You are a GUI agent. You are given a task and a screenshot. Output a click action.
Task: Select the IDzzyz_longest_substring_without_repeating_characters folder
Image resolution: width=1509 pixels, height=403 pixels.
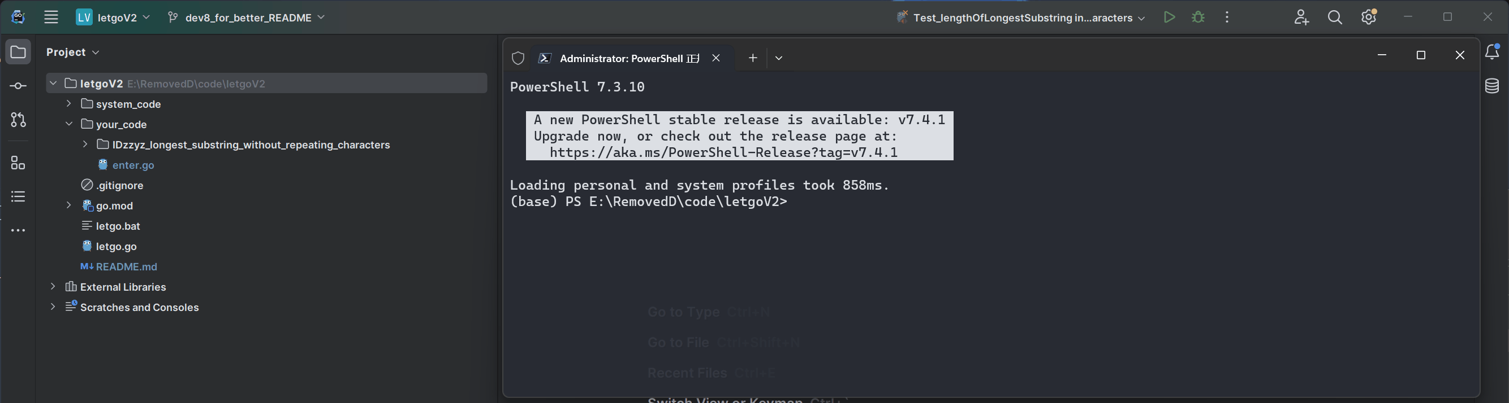251,144
